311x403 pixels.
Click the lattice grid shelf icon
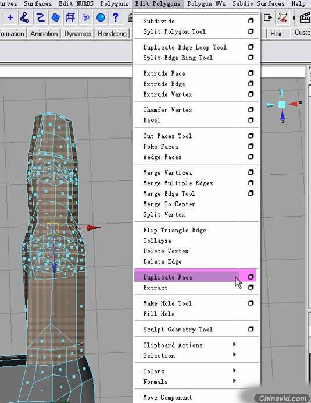70,17
